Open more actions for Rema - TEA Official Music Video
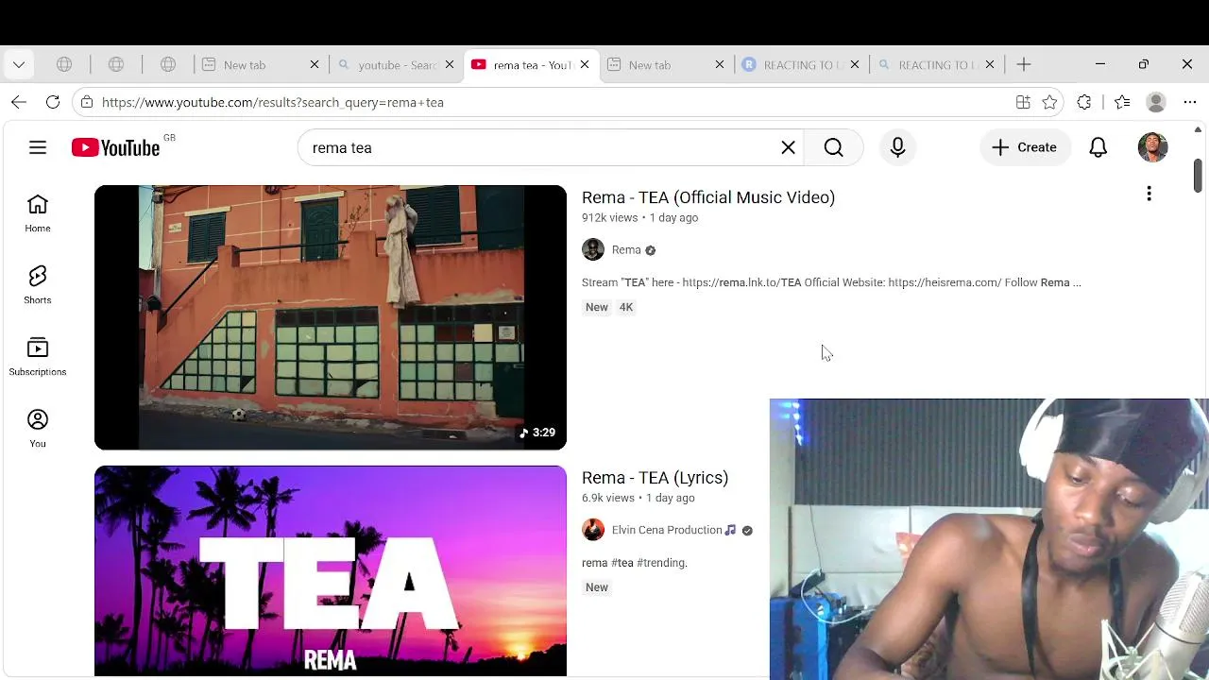The height and width of the screenshot is (680, 1209). pos(1149,194)
